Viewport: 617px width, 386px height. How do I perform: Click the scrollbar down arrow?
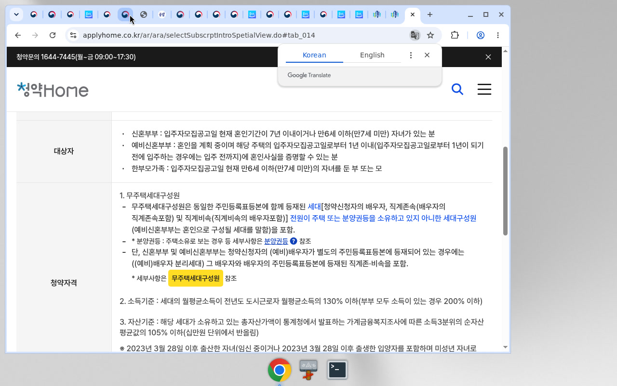(505, 347)
